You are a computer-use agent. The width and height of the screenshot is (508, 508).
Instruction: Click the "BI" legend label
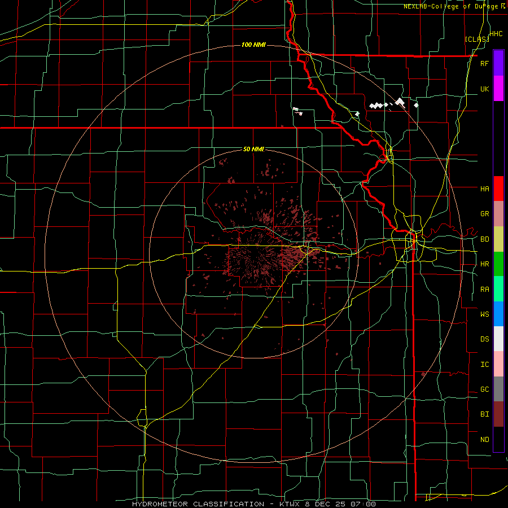(484, 414)
